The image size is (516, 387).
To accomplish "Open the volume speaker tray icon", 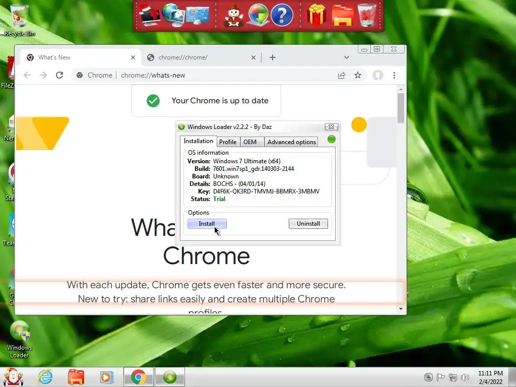I will (465, 377).
